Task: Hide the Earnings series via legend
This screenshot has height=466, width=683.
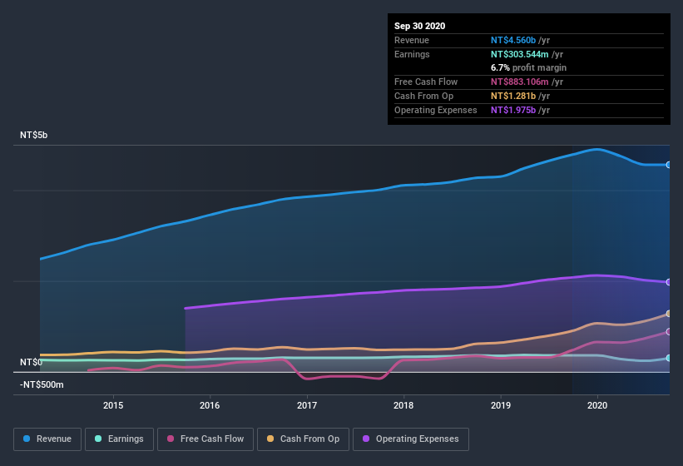Action: pyautogui.click(x=119, y=439)
